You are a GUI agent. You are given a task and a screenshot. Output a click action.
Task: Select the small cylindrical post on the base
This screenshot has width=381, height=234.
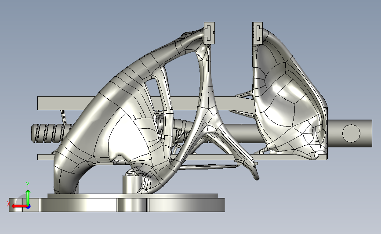[131, 184]
